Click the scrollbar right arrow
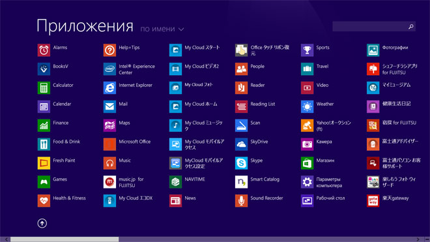This screenshot has width=430, height=242. (x=418, y=239)
